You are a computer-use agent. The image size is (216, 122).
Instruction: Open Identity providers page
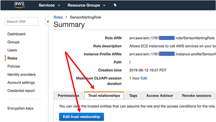(22, 74)
